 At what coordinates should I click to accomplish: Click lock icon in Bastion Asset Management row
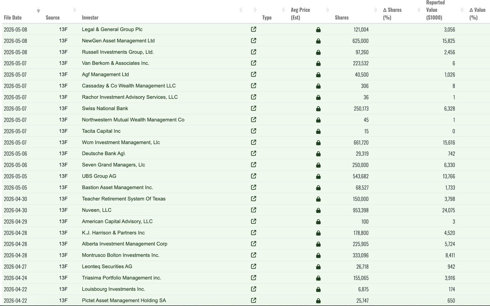pos(318,188)
